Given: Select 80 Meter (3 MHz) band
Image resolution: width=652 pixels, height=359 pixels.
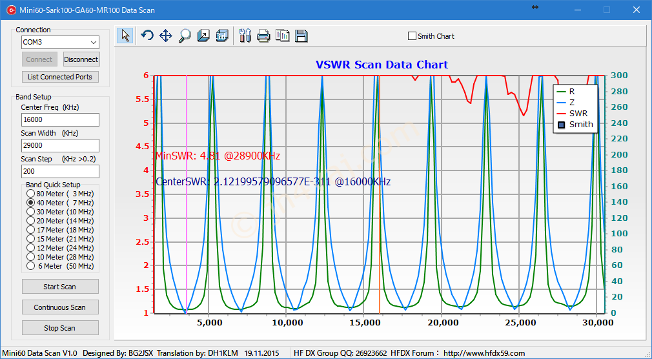Looking at the screenshot, I should point(30,194).
